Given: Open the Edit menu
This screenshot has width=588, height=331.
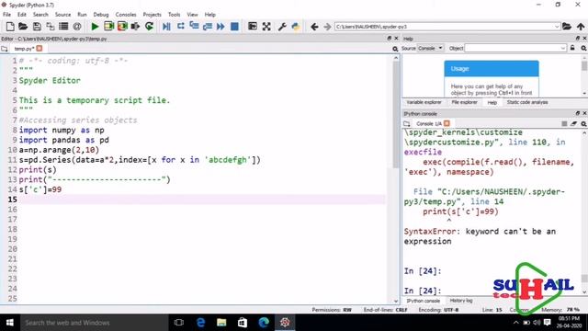Looking at the screenshot, I should click(22, 15).
